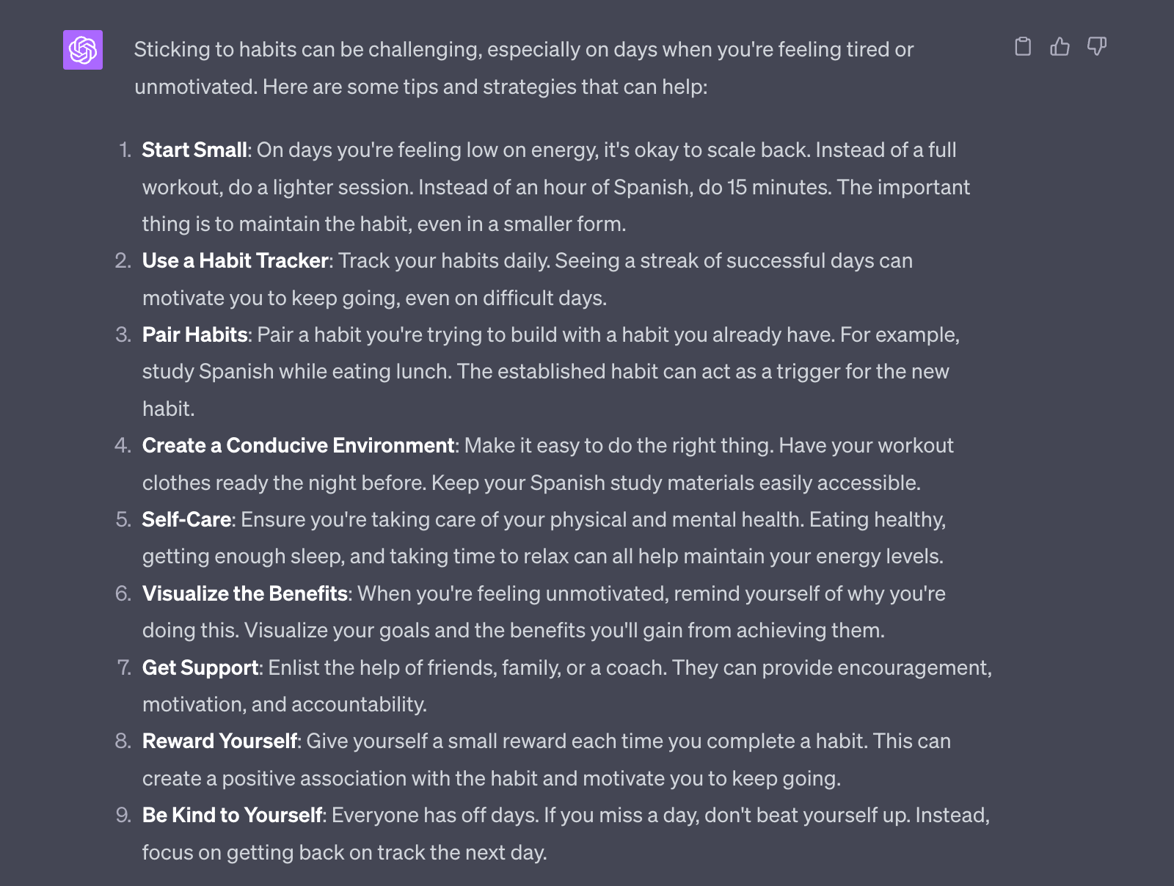1174x886 pixels.
Task: Select the bold heading 'Self-Care'
Action: coord(186,520)
